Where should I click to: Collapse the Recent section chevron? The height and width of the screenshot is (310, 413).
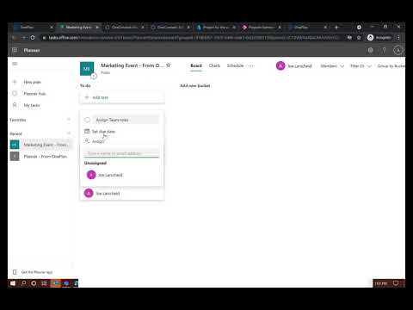click(x=69, y=133)
